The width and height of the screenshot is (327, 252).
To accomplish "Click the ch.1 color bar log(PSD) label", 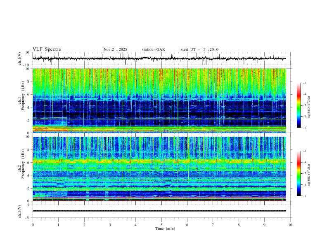I will pos(309,107).
